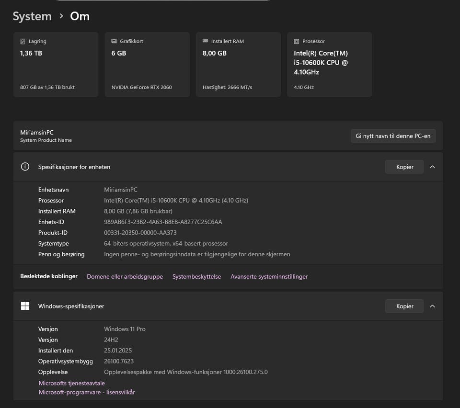Open Avanserte systeminnstillinger
The width and height of the screenshot is (460, 408).
[269, 277]
